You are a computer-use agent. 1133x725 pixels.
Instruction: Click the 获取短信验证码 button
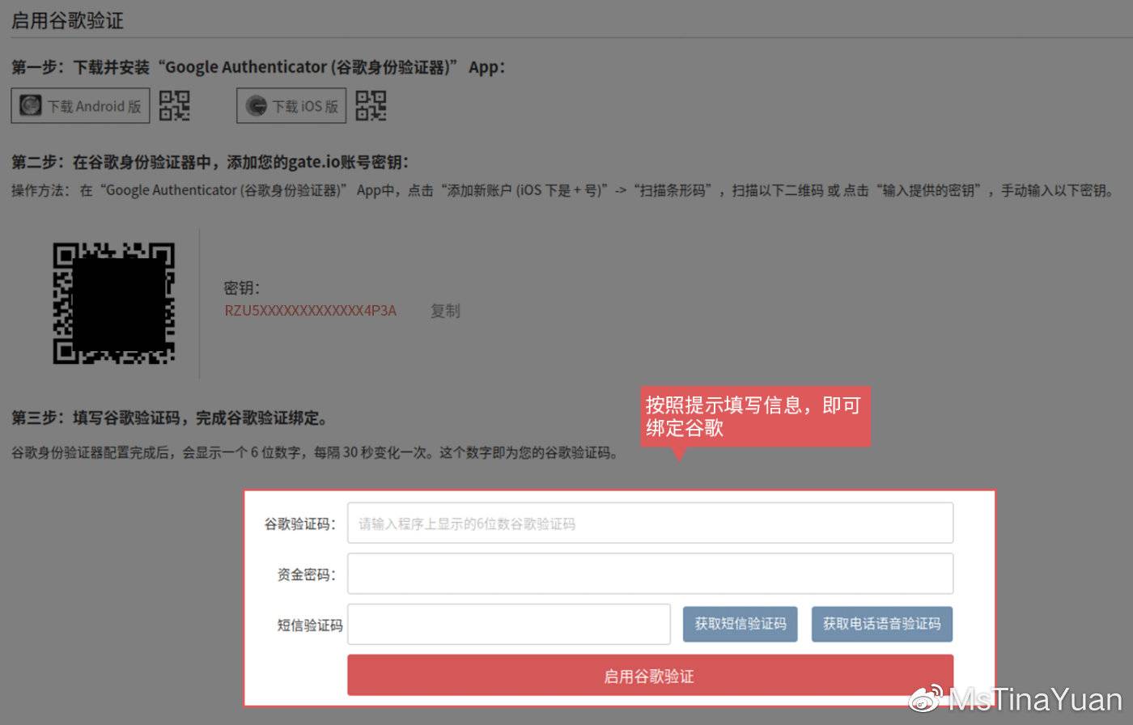[x=740, y=624]
